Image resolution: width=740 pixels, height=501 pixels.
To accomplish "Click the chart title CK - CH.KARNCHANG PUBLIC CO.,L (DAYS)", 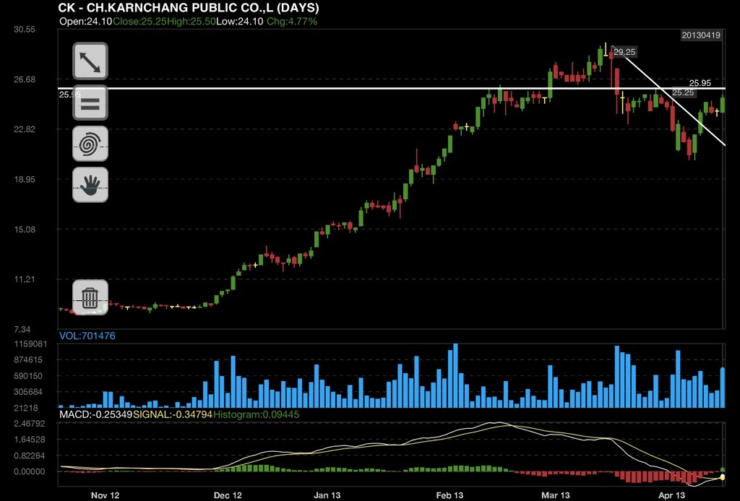I will (x=189, y=7).
